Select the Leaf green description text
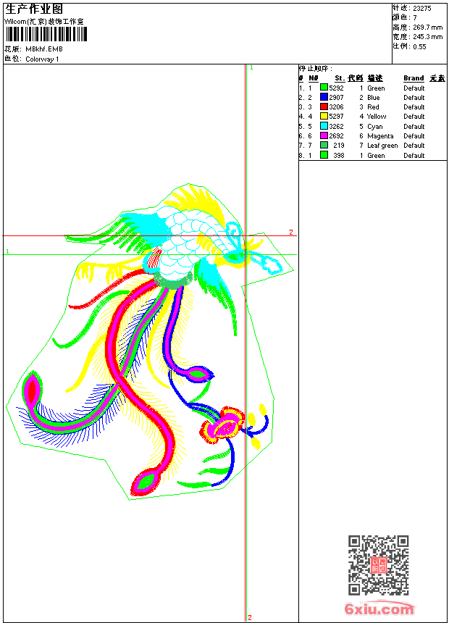 (x=382, y=146)
